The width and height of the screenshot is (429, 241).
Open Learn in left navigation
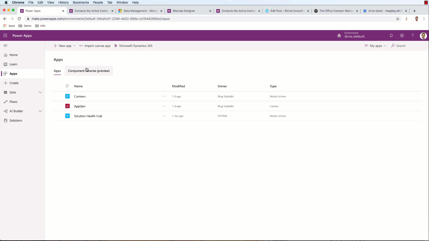pyautogui.click(x=22, y=64)
